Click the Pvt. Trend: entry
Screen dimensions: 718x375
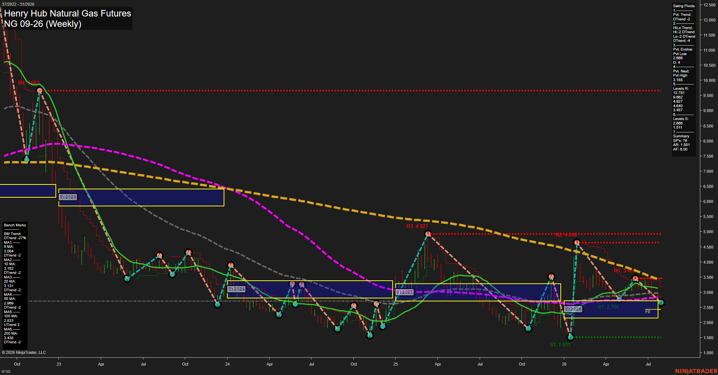click(682, 15)
